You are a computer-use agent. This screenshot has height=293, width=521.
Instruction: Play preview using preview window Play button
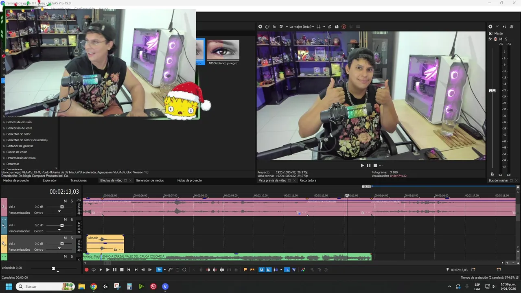[362, 165]
